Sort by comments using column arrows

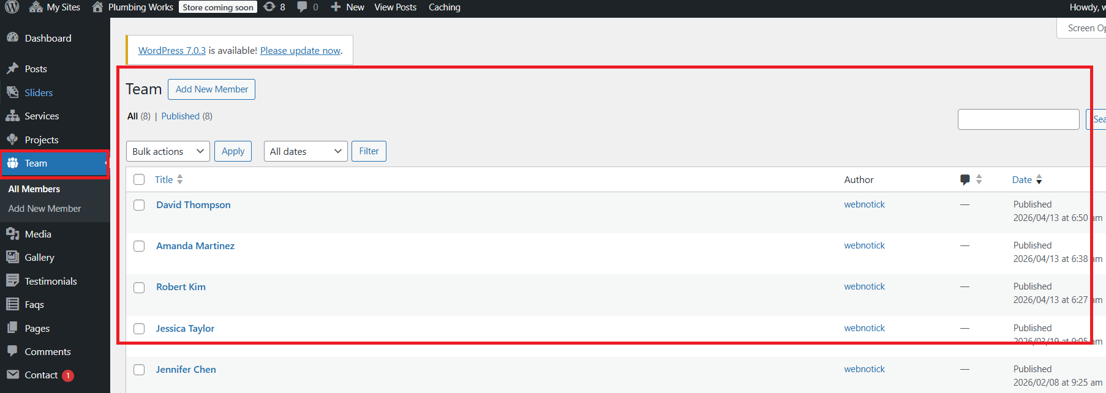point(979,179)
